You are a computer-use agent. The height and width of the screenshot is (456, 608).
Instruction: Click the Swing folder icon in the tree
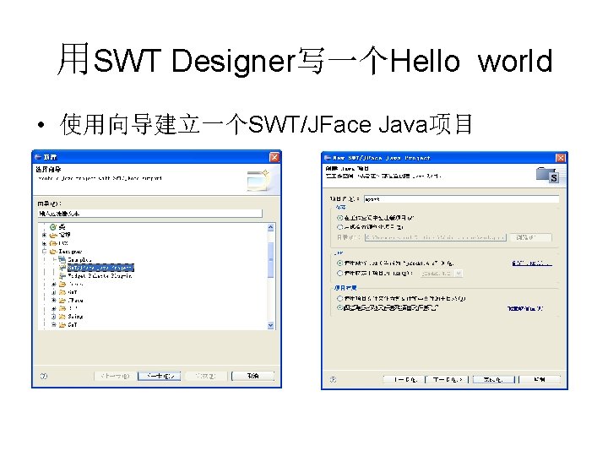pyautogui.click(x=62, y=317)
